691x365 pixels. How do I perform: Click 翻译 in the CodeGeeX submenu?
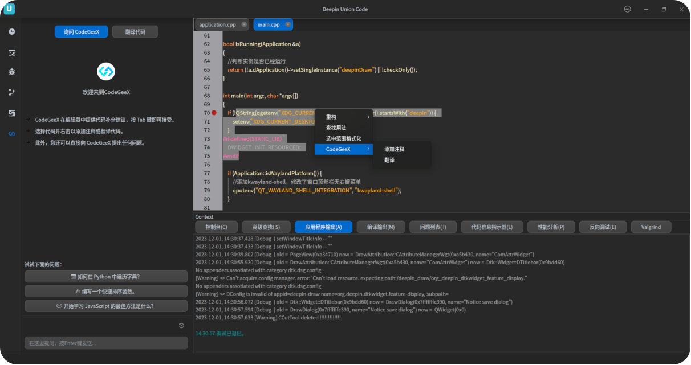(402, 160)
